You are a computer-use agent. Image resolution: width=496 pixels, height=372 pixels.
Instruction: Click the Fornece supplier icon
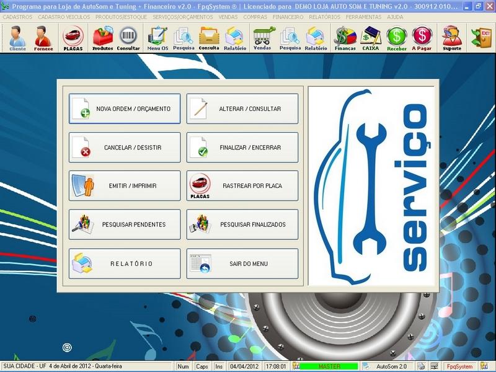coord(43,38)
